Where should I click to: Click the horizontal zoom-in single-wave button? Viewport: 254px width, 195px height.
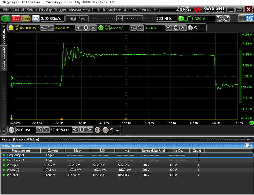[46, 130]
